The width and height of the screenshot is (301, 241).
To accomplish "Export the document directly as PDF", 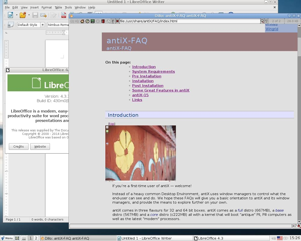I will (x=64, y=15).
